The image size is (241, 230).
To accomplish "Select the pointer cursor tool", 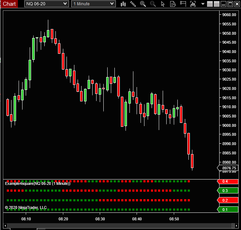I will click(163, 4).
